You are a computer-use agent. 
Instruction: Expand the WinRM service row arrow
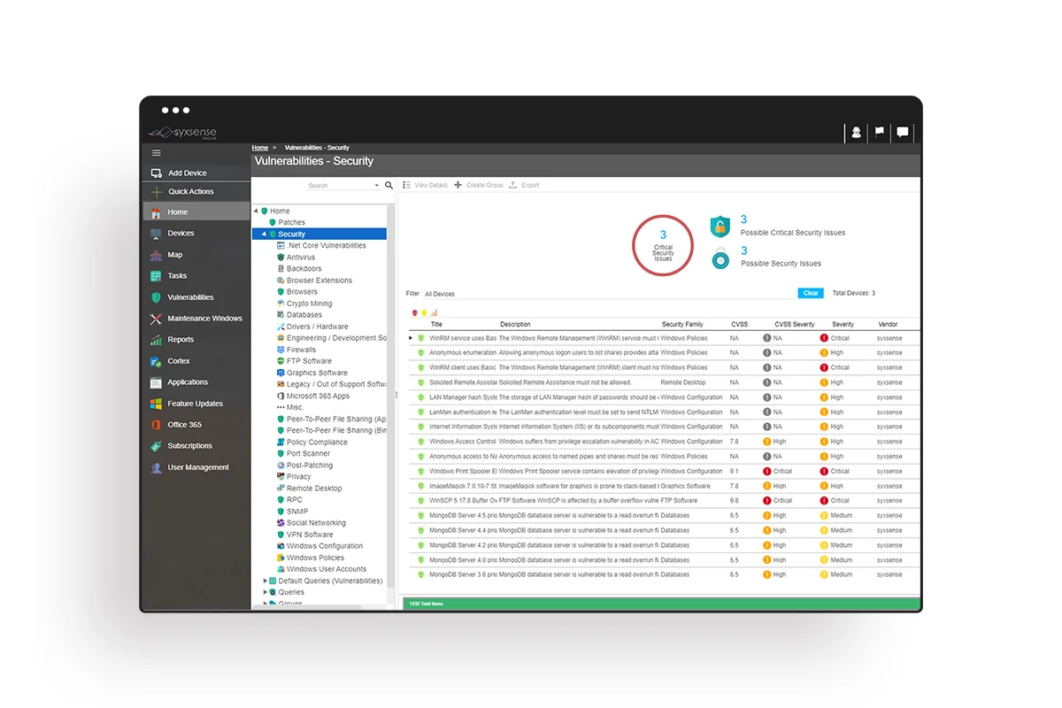pos(411,338)
